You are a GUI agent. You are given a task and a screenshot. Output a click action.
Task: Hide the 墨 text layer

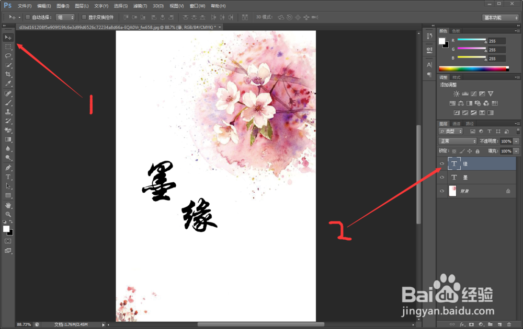tap(442, 177)
